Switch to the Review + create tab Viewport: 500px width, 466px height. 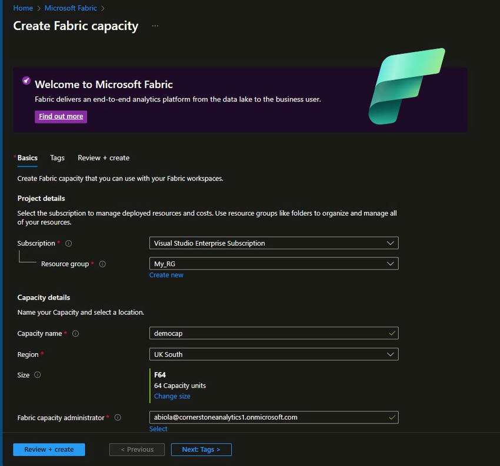103,157
